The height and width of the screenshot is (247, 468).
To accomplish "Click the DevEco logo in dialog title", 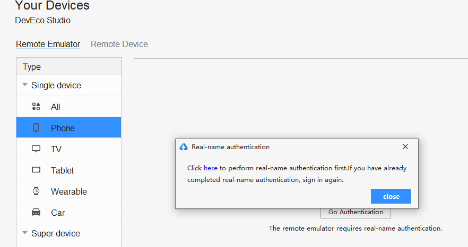I will 184,147.
